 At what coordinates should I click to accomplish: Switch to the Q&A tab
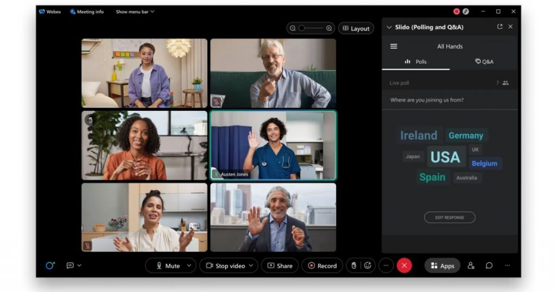[484, 61]
